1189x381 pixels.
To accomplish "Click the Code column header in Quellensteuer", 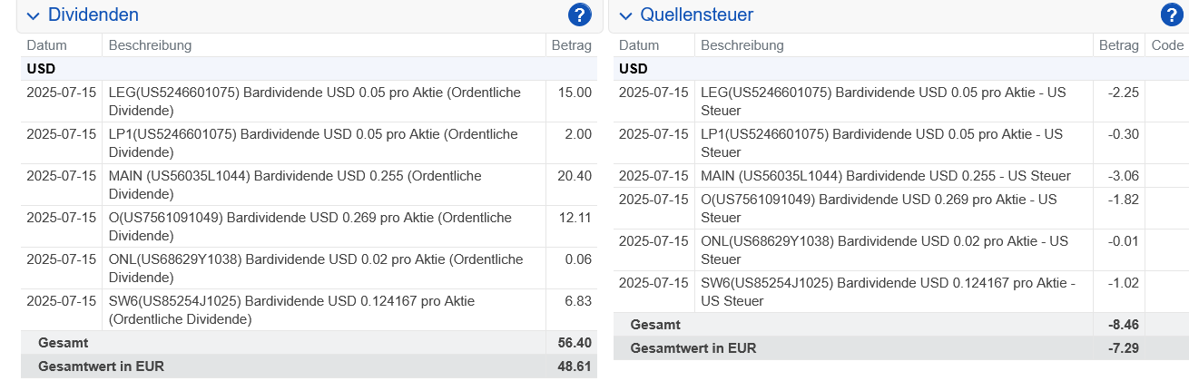I will [1167, 45].
